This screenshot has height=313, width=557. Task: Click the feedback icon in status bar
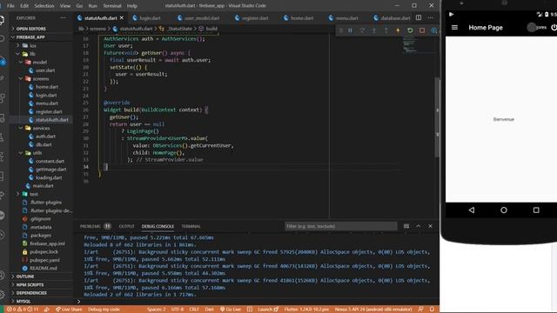point(420,310)
